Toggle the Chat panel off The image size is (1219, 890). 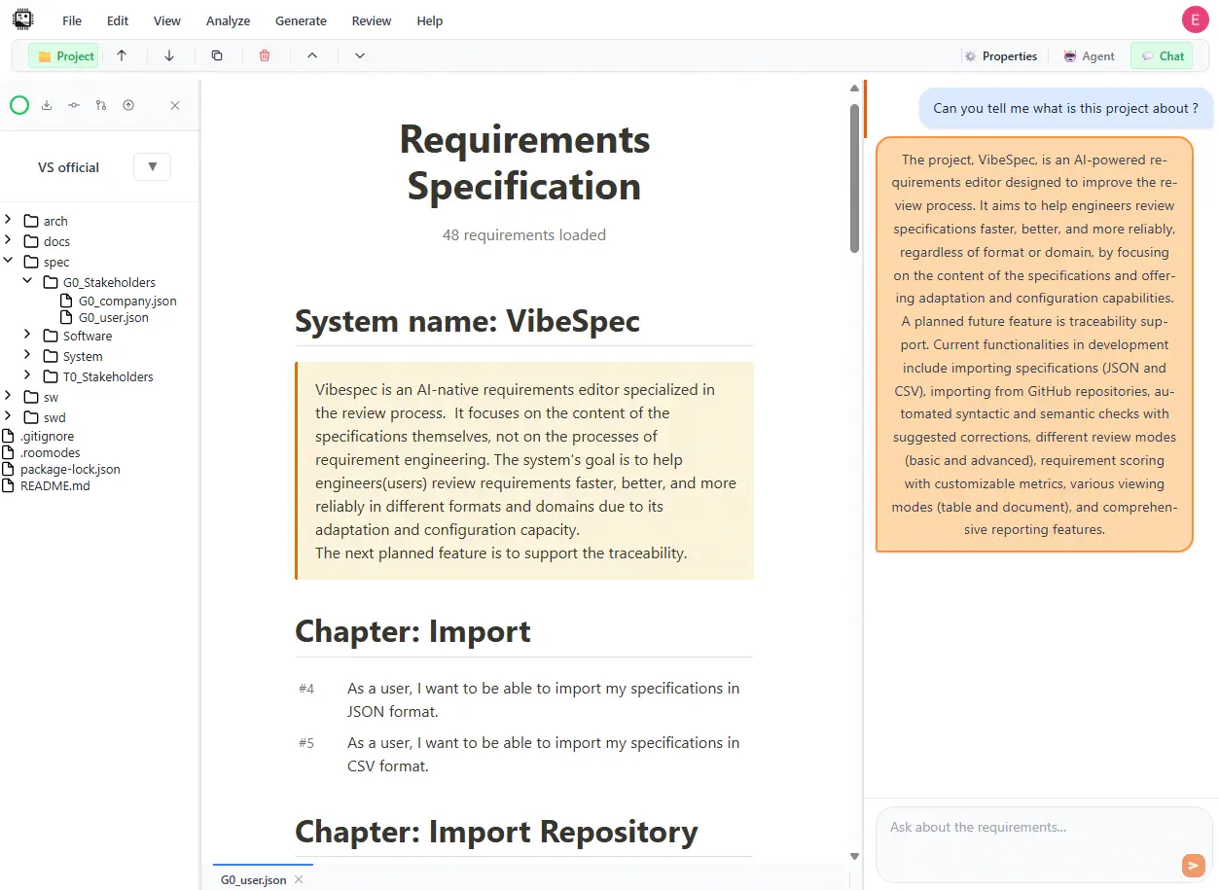tap(1162, 55)
